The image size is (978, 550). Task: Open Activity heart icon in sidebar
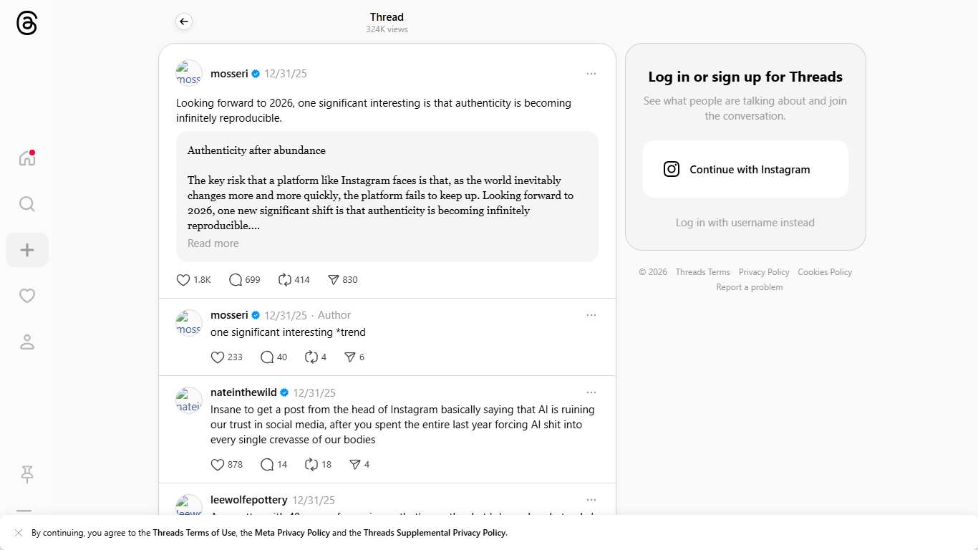pos(27,296)
